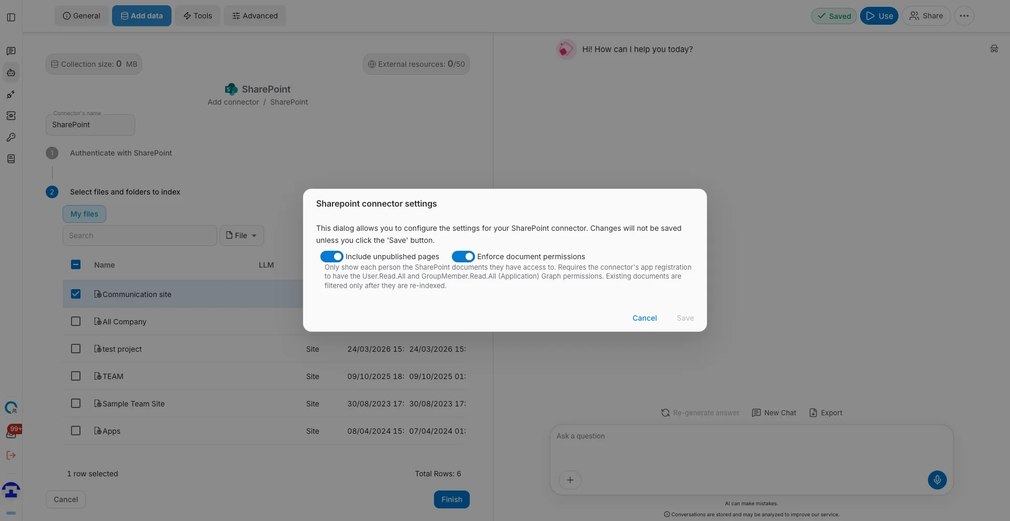Click the logout icon in sidebar
The image size is (1010, 521).
(x=11, y=455)
